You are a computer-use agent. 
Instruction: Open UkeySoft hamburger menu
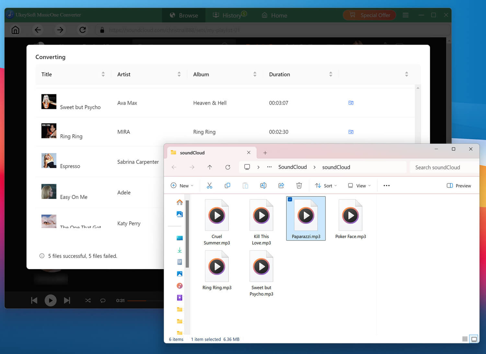405,15
